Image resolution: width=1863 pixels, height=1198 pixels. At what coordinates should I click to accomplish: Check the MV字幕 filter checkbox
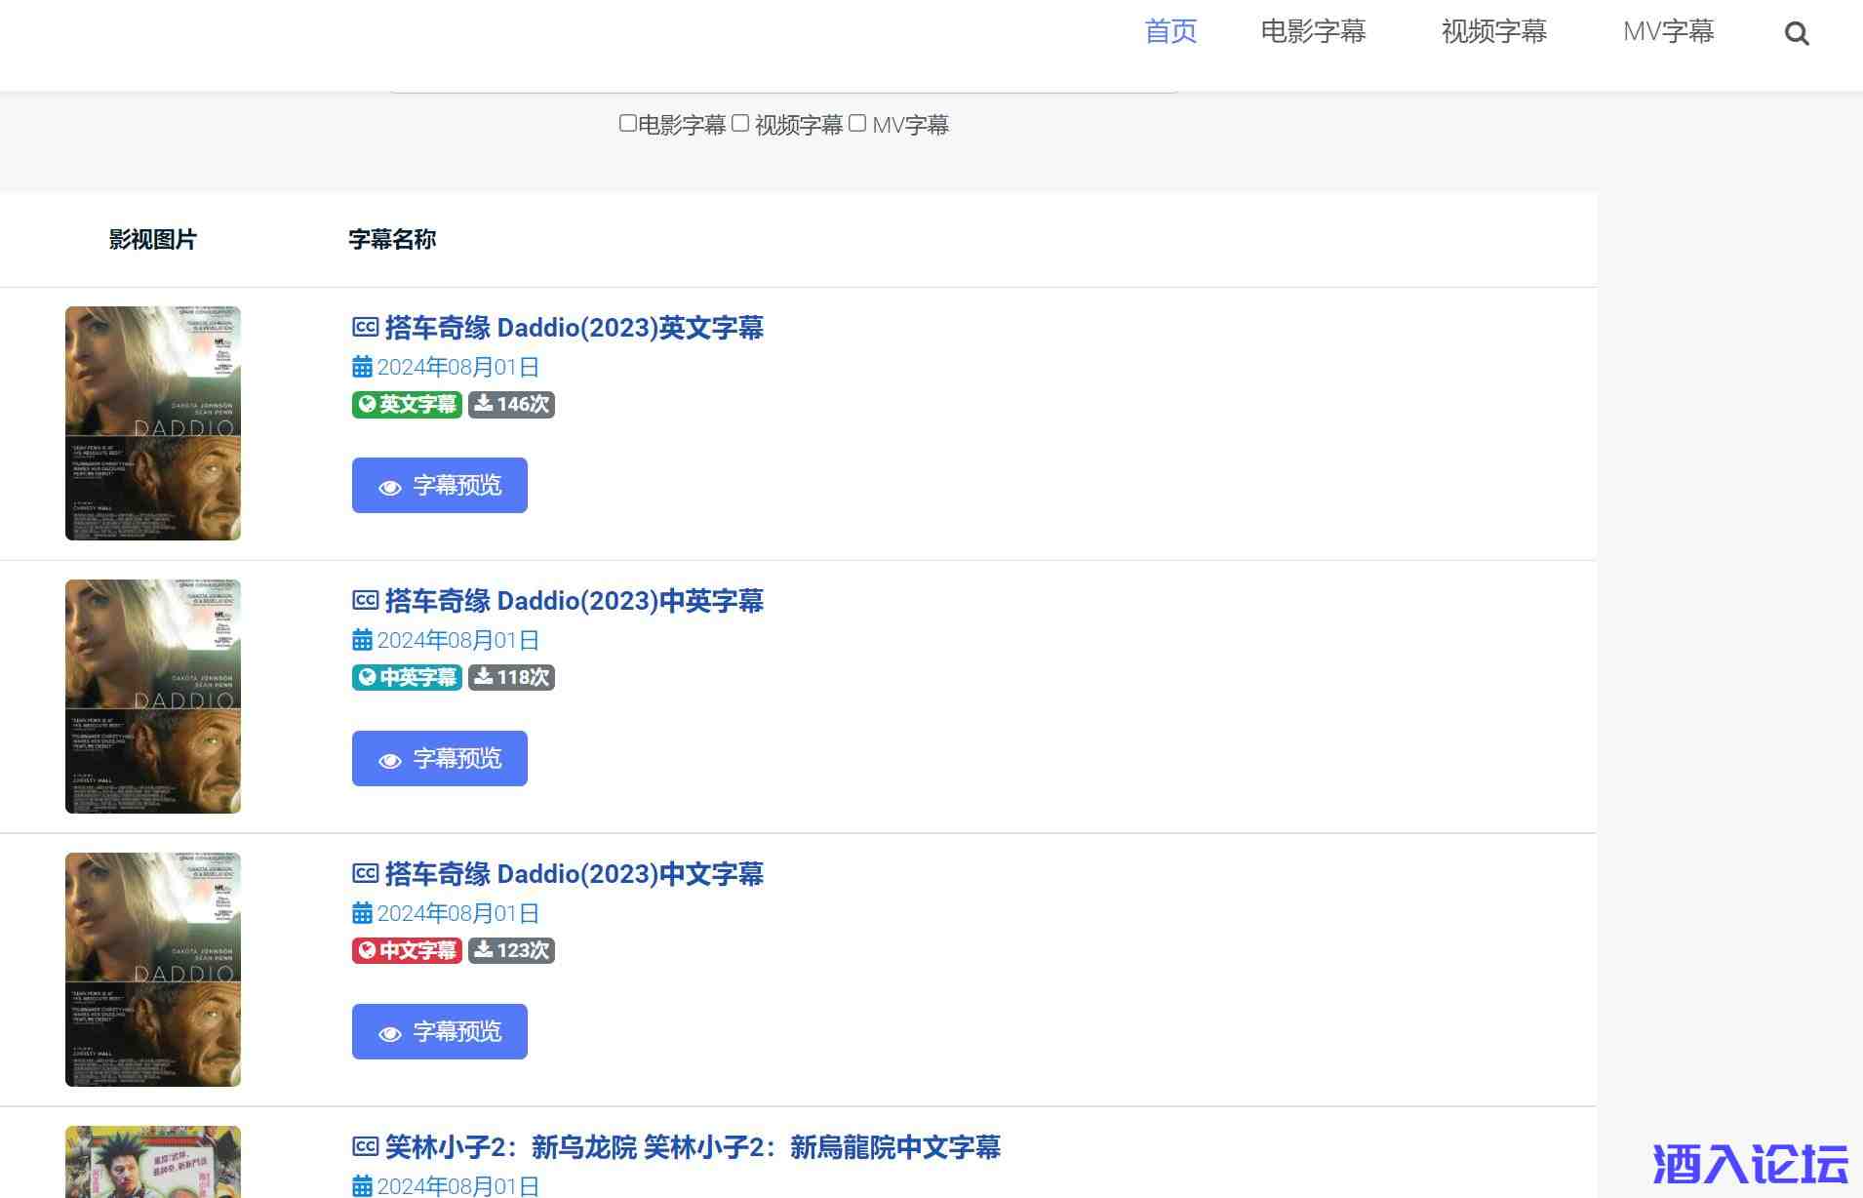857,123
